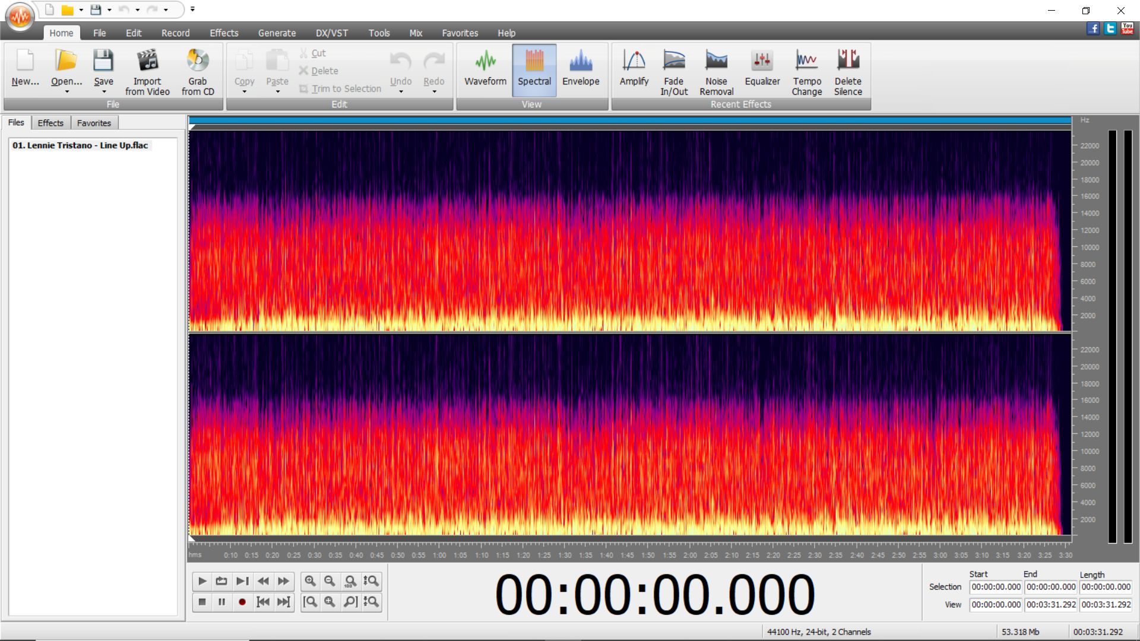Viewport: 1140px width, 641px height.
Task: Jump to end of file button
Action: 284,602
